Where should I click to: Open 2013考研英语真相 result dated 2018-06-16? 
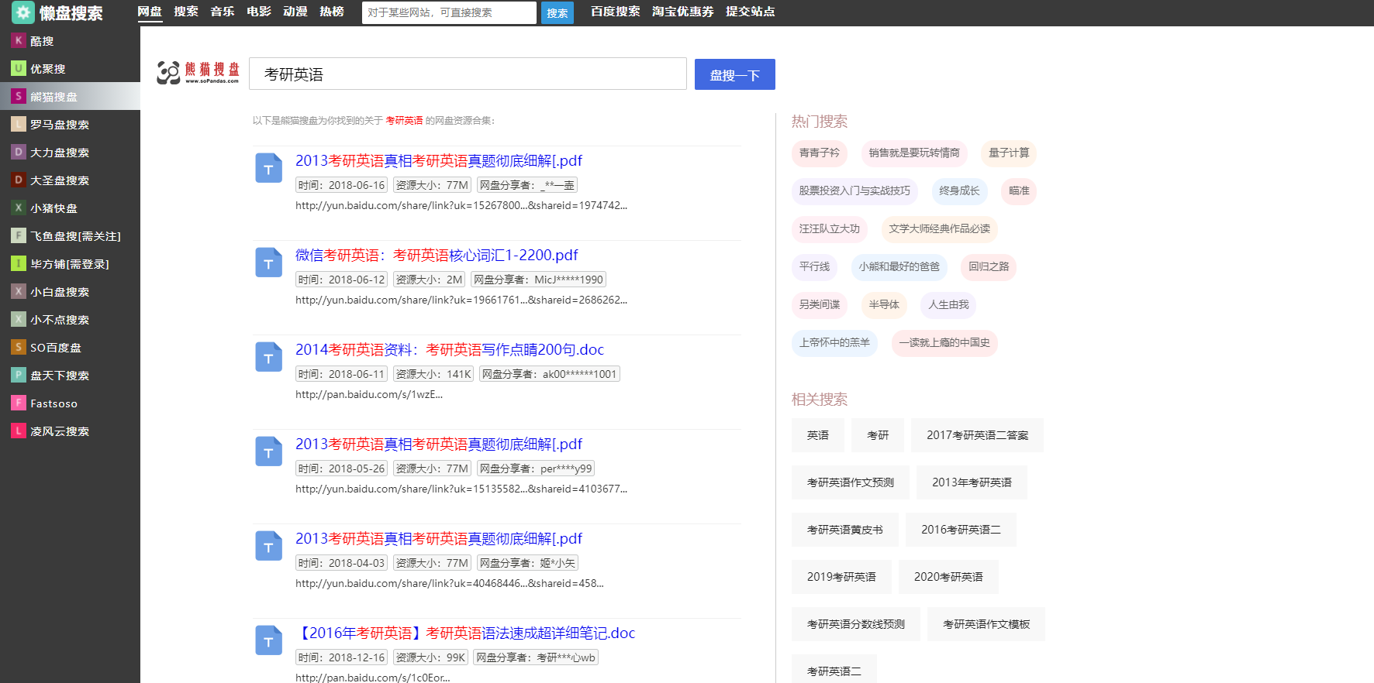[439, 160]
